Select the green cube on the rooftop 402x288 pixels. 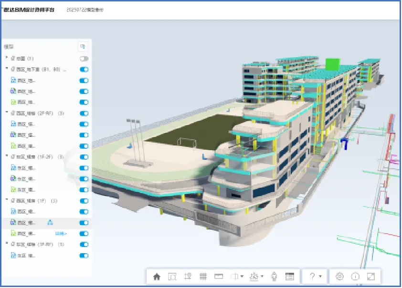tap(332, 64)
